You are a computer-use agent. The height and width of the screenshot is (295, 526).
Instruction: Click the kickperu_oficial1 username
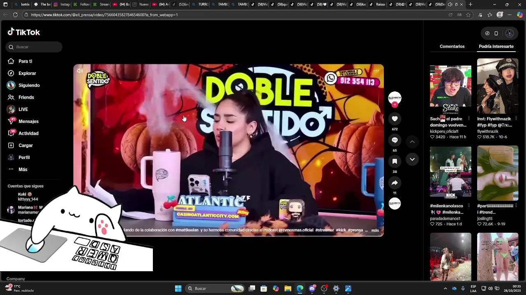[444, 132]
